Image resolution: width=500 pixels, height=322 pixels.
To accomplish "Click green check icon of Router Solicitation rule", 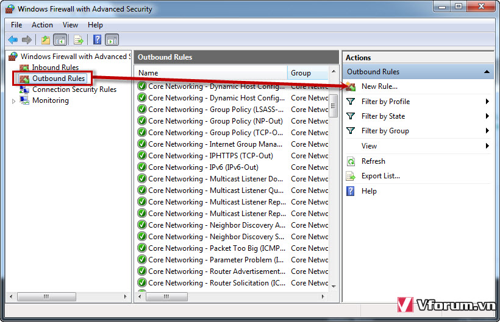I will [142, 282].
